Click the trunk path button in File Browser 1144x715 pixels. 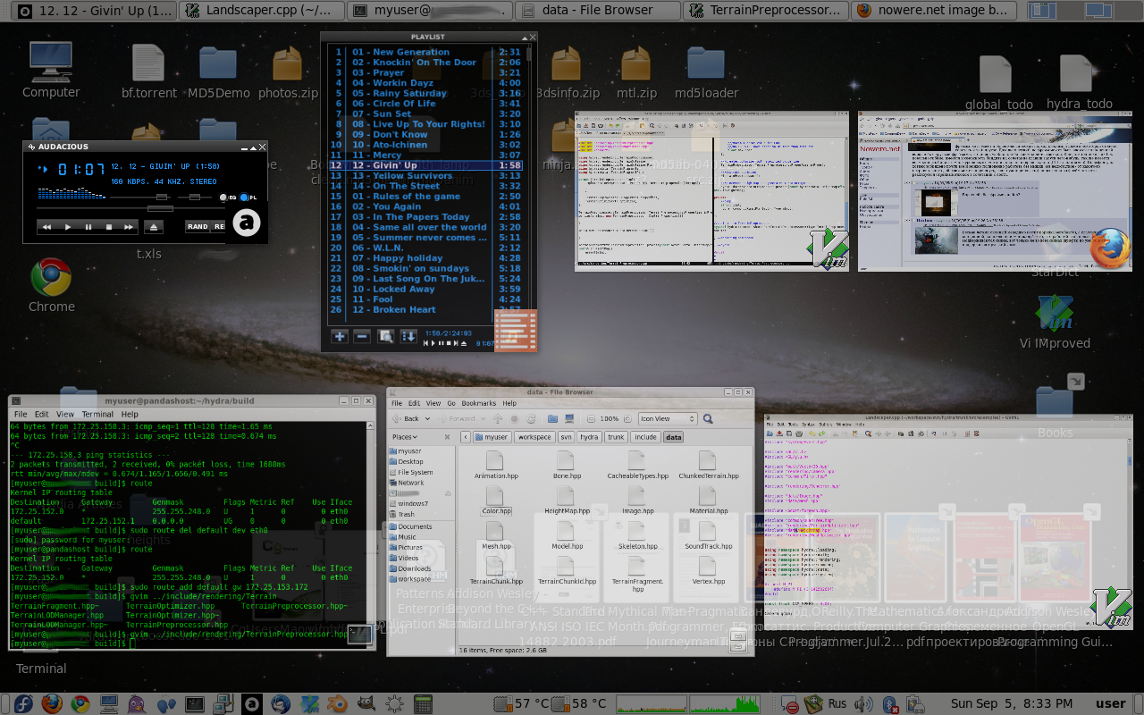(x=616, y=437)
